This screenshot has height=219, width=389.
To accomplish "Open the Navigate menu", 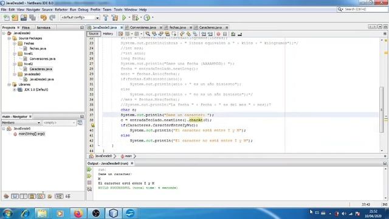I will pos(33,10).
